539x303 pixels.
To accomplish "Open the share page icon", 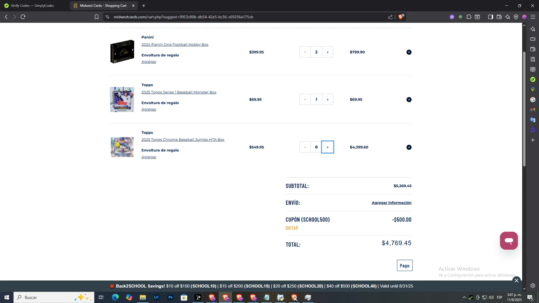I will (x=391, y=17).
